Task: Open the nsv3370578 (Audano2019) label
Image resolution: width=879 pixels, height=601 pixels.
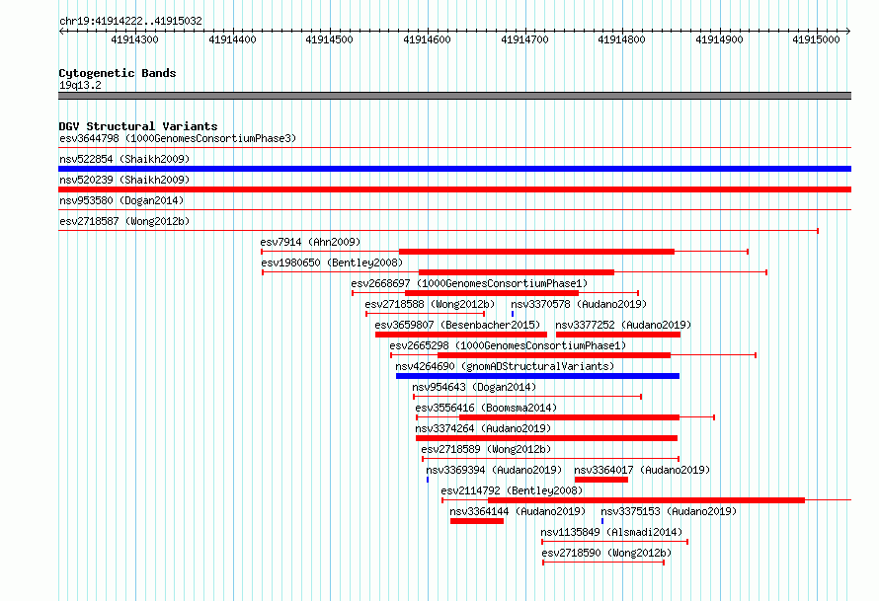Action: (x=579, y=304)
